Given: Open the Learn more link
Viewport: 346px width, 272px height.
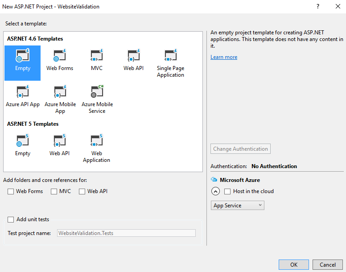Looking at the screenshot, I should [x=224, y=57].
